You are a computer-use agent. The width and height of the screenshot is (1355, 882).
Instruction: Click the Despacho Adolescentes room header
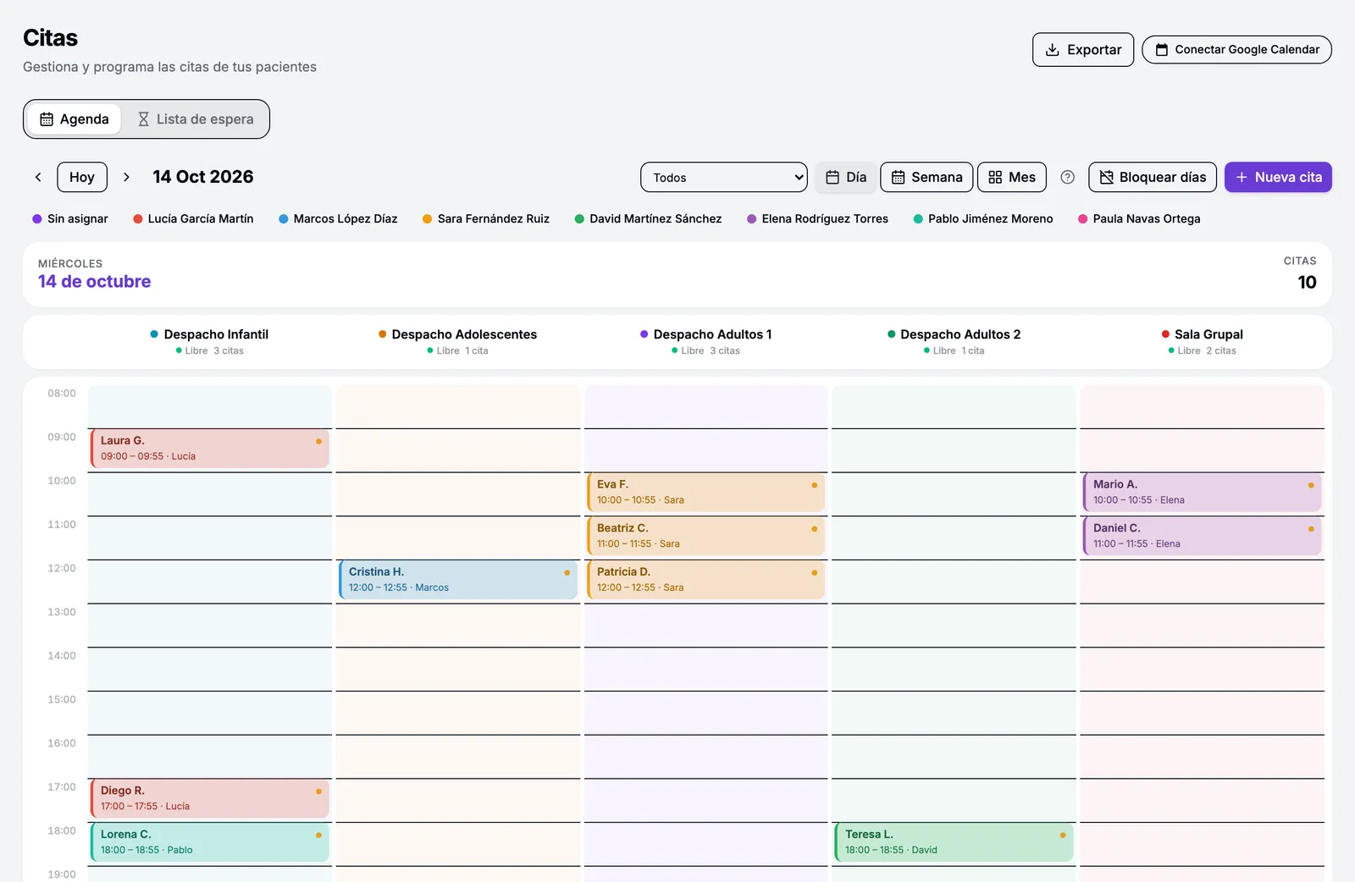457,342
